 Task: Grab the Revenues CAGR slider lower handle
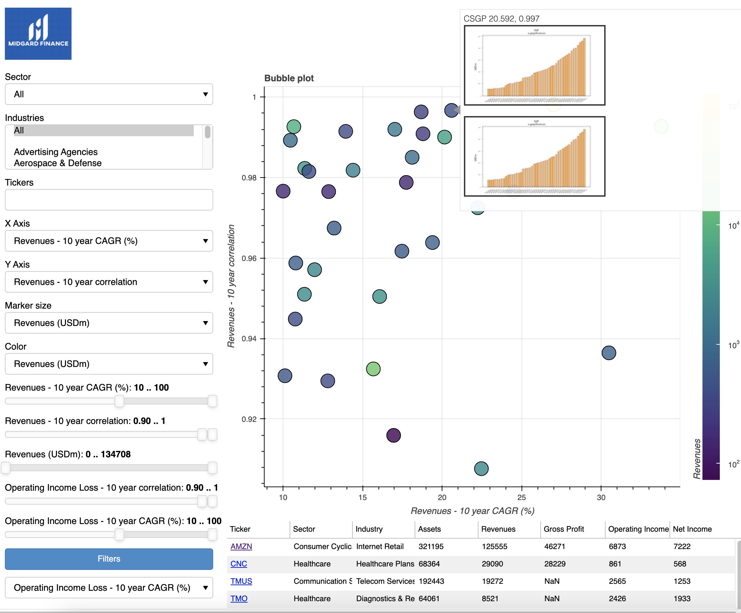[119, 401]
